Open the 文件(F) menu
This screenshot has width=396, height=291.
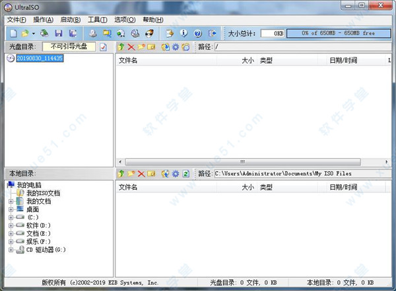pos(16,20)
